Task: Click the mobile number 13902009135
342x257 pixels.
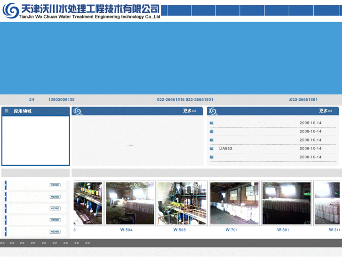Action: click(x=62, y=100)
